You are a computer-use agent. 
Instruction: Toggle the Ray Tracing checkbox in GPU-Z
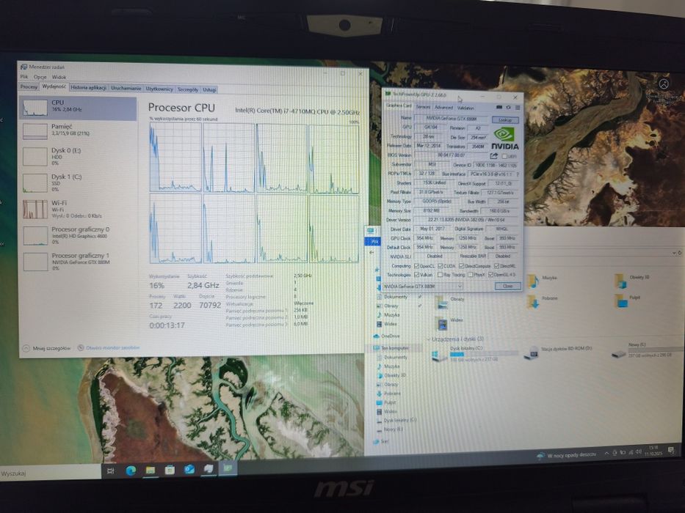pyautogui.click(x=441, y=275)
